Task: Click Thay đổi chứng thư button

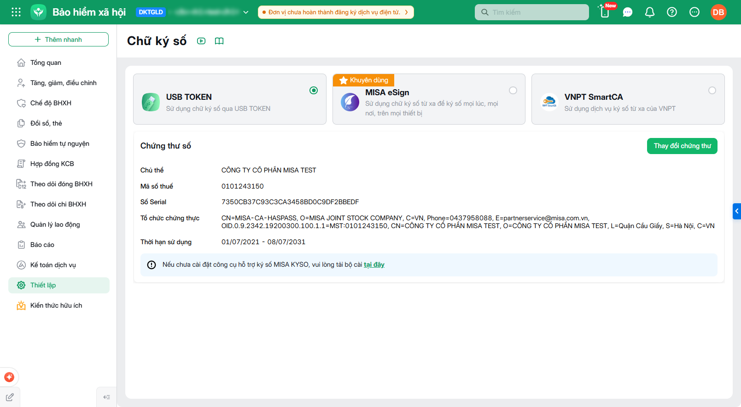Action: pos(682,146)
